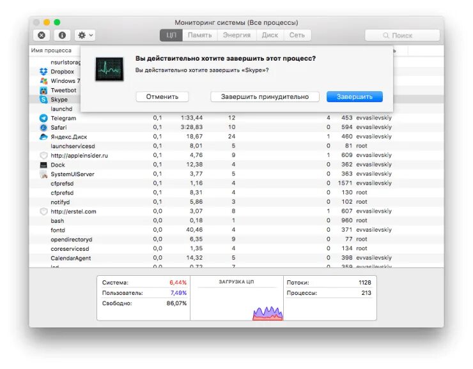Click the SystemUIServer icon
The height and width of the screenshot is (369, 473).
click(x=43, y=174)
